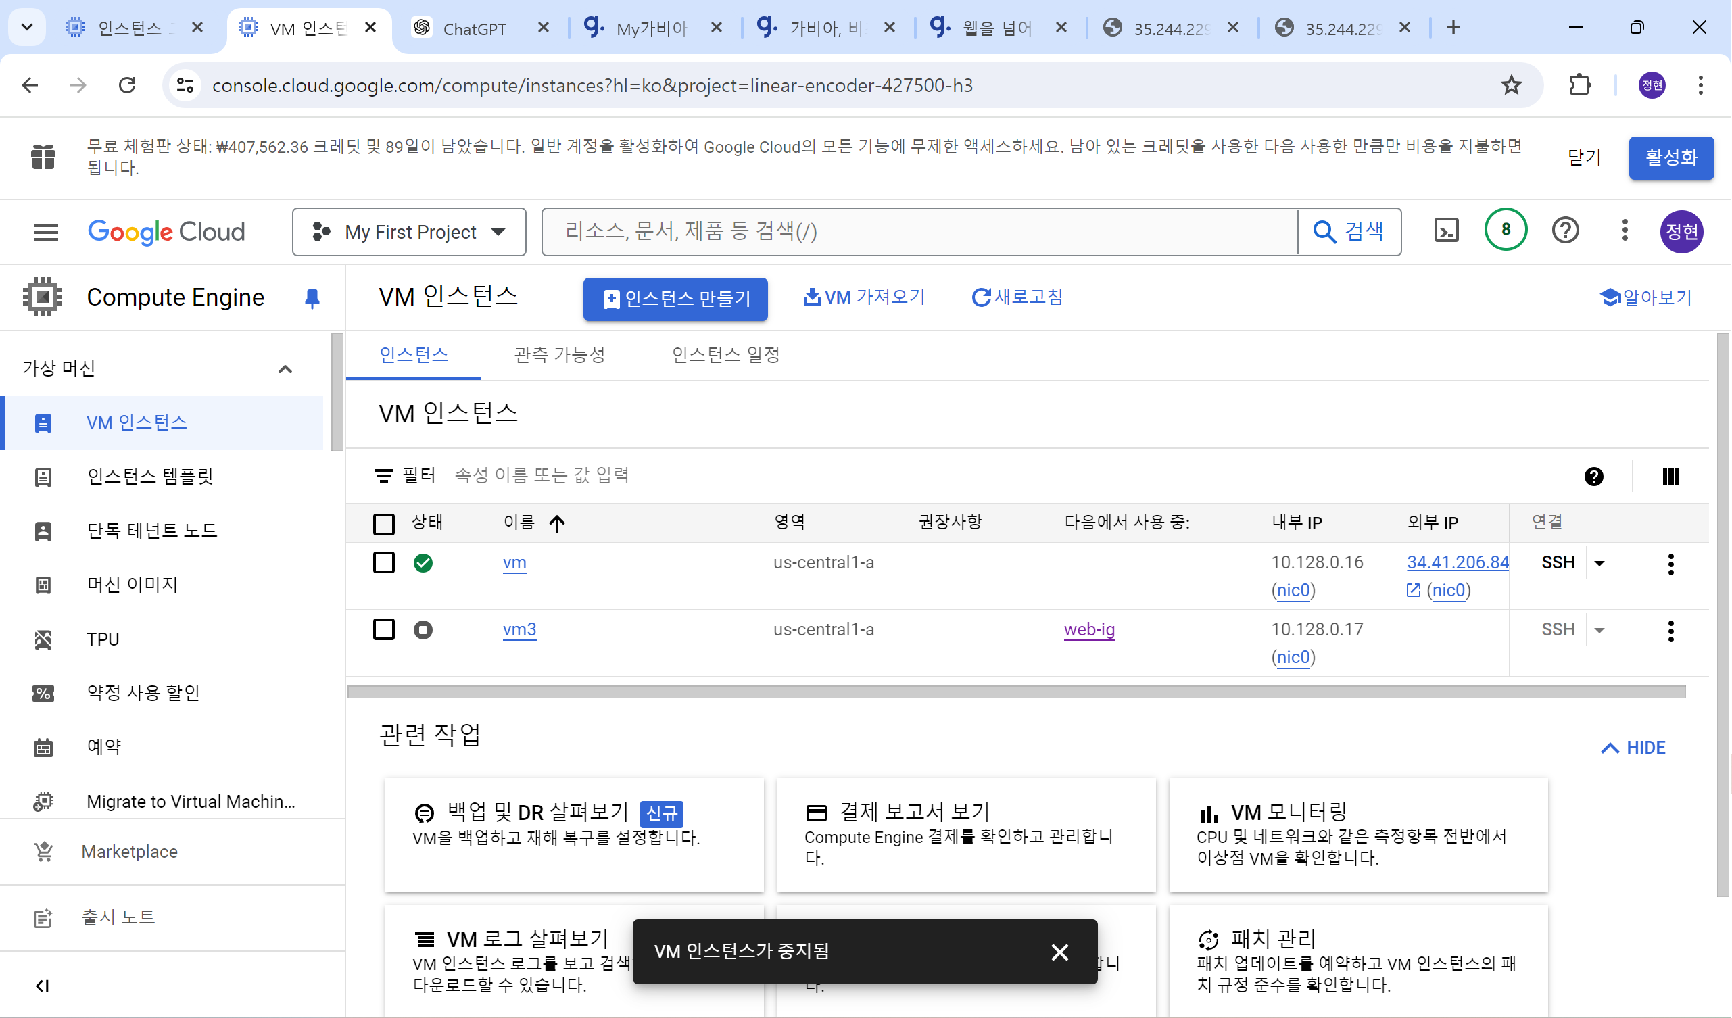Switch to the My가비아 browser tab
Screen dimensions: 1732x1018
[x=652, y=28]
